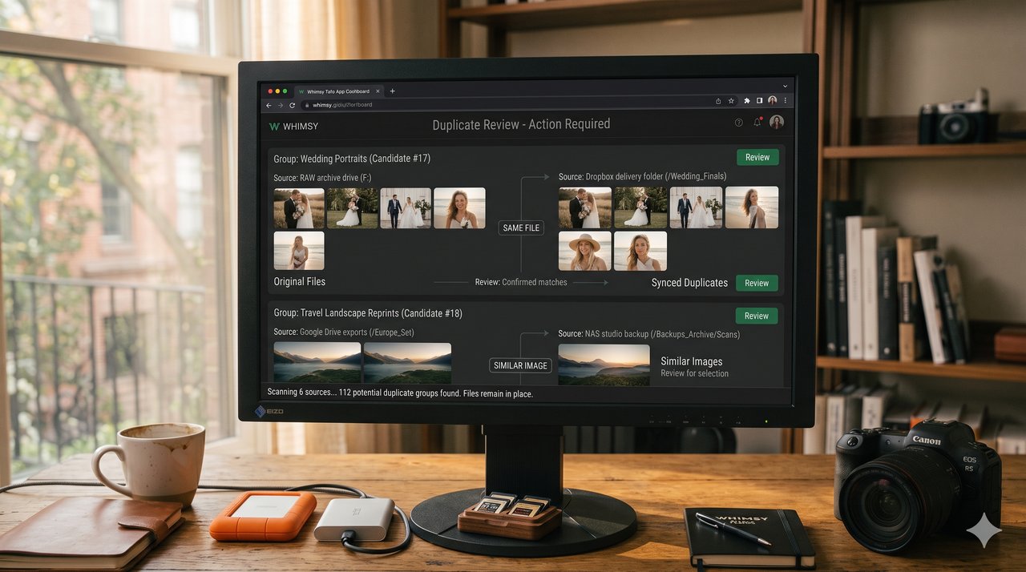Open fourth RAW archive smiling bride thumbnail
Image resolution: width=1026 pixels, height=572 pixels.
pyautogui.click(x=459, y=208)
